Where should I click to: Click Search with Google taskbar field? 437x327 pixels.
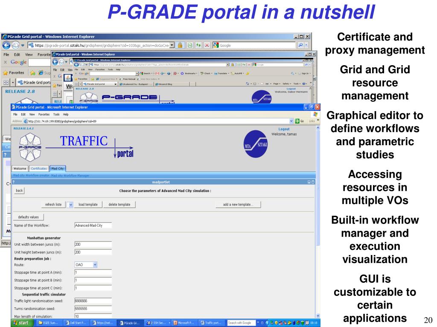[241, 323]
